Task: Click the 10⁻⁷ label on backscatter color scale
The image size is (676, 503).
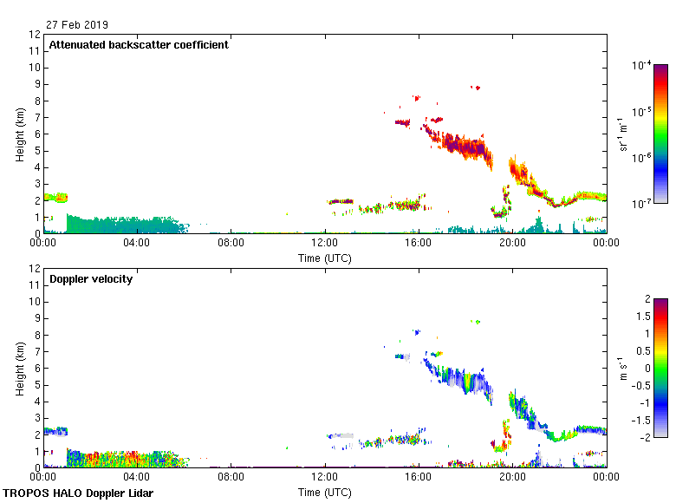Action: coord(642,204)
